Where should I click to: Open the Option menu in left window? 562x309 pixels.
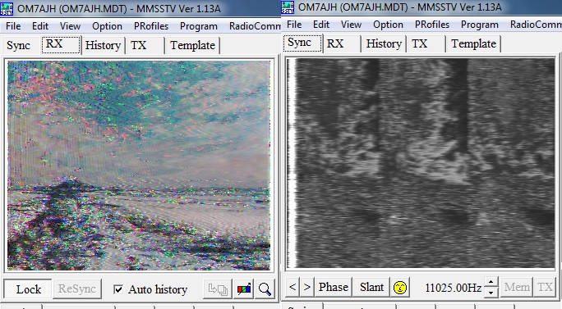click(x=107, y=26)
